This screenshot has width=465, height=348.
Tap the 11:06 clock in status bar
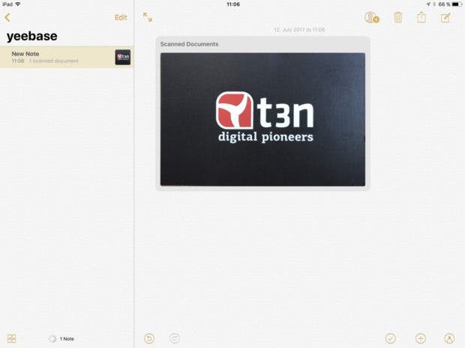click(233, 4)
